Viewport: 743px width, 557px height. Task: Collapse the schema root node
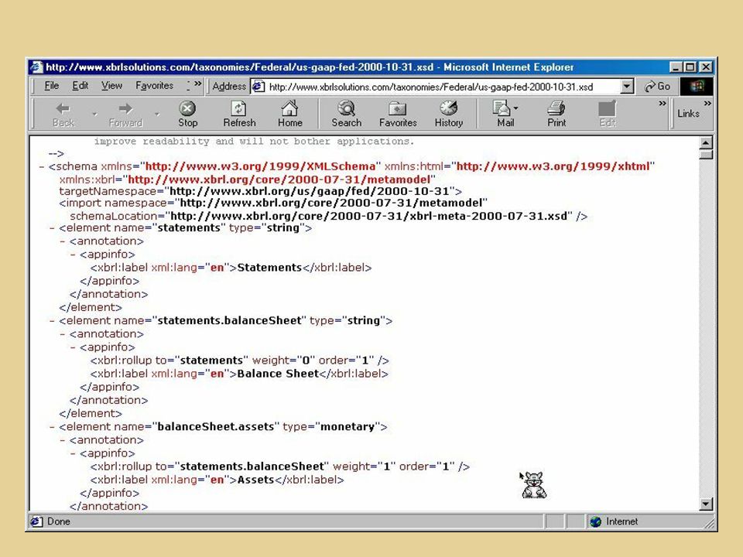point(42,167)
